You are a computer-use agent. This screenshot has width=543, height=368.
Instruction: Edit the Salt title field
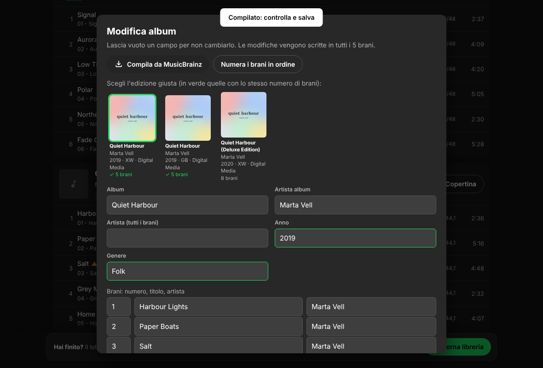pos(219,345)
